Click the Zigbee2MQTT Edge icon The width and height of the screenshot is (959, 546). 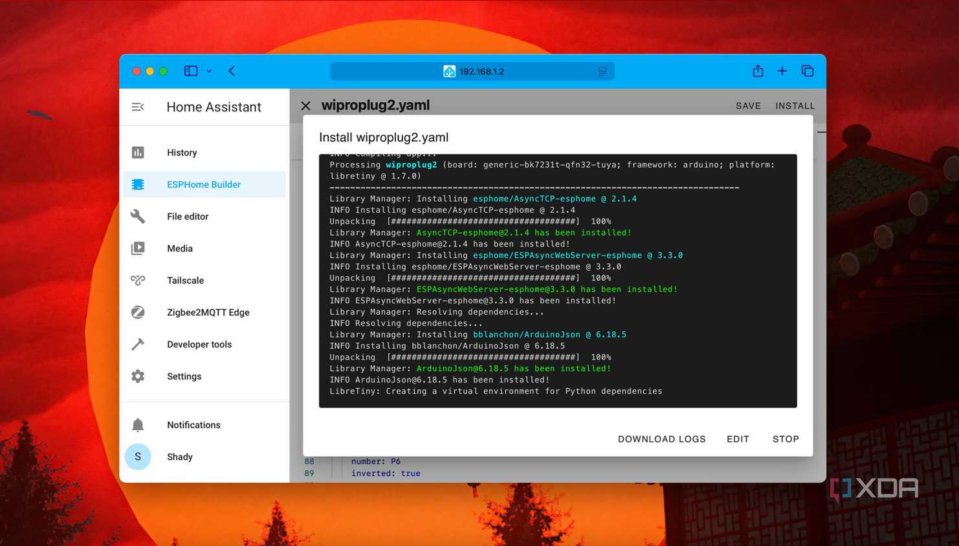tap(138, 312)
